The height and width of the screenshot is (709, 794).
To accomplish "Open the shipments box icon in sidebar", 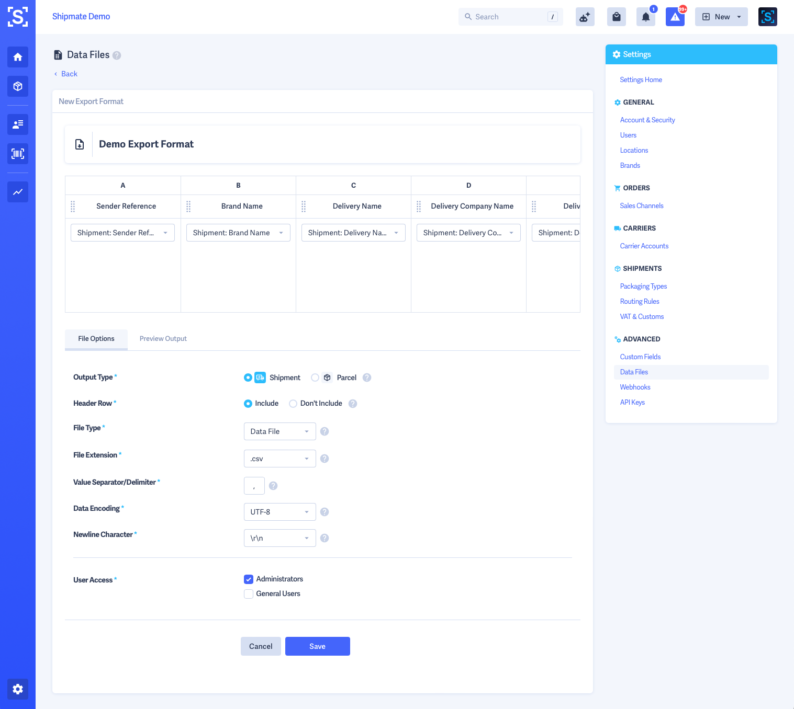I will click(18, 86).
